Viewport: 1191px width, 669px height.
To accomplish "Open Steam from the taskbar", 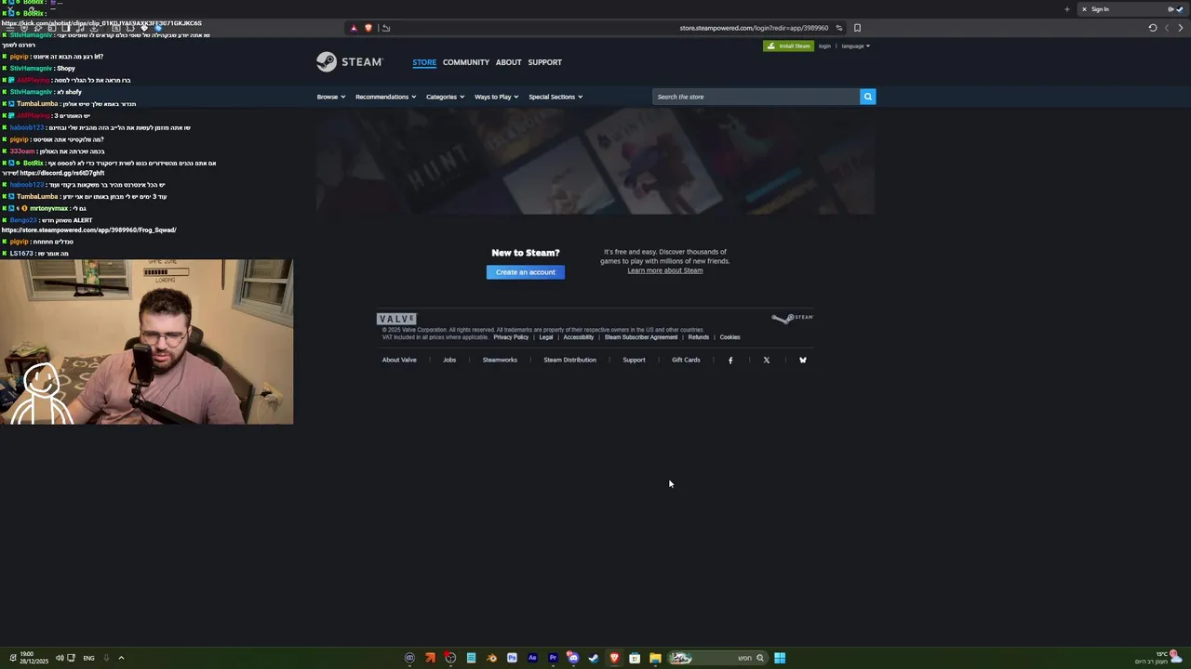I will (594, 658).
